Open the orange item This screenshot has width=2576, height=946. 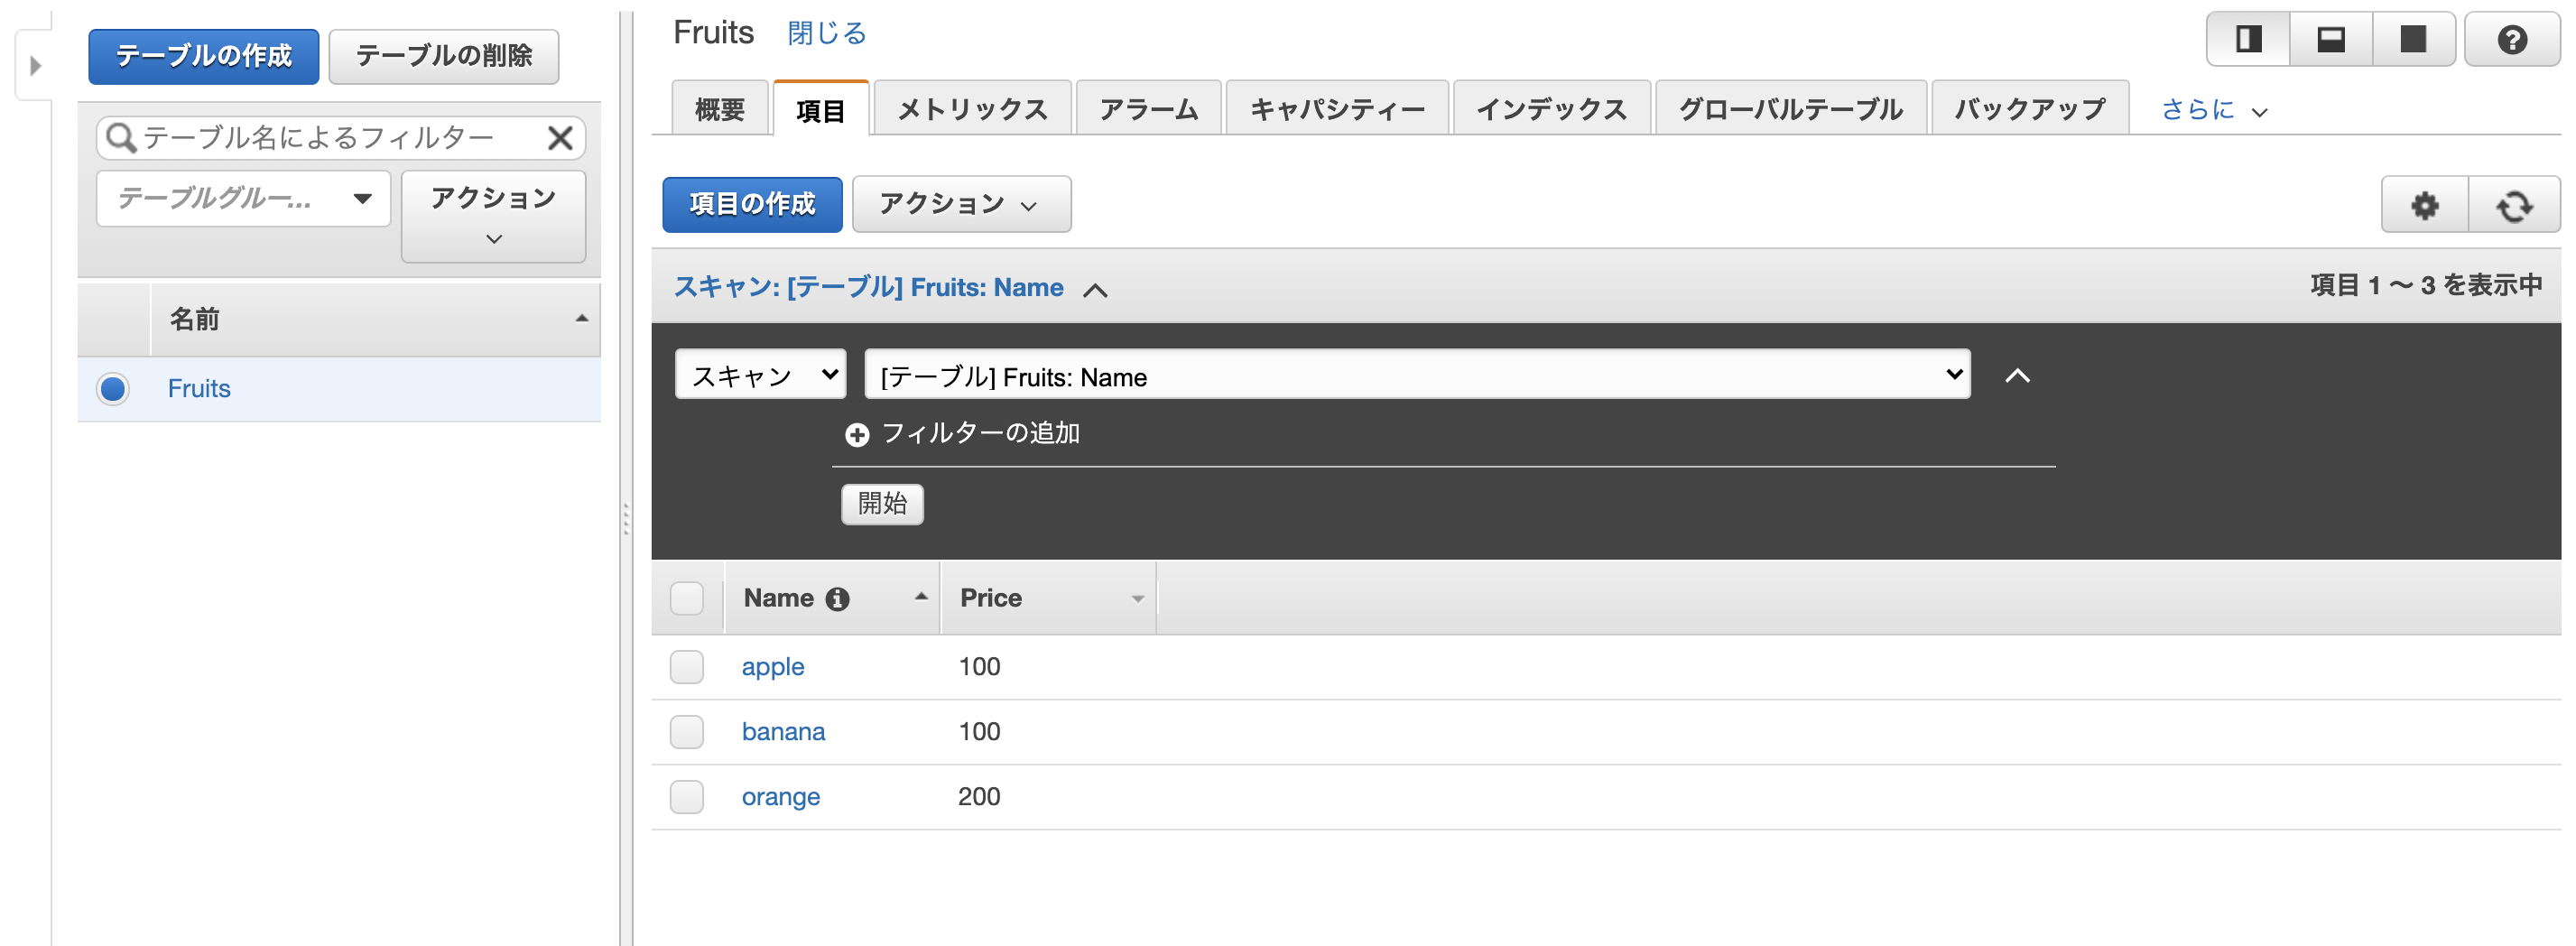click(x=780, y=797)
